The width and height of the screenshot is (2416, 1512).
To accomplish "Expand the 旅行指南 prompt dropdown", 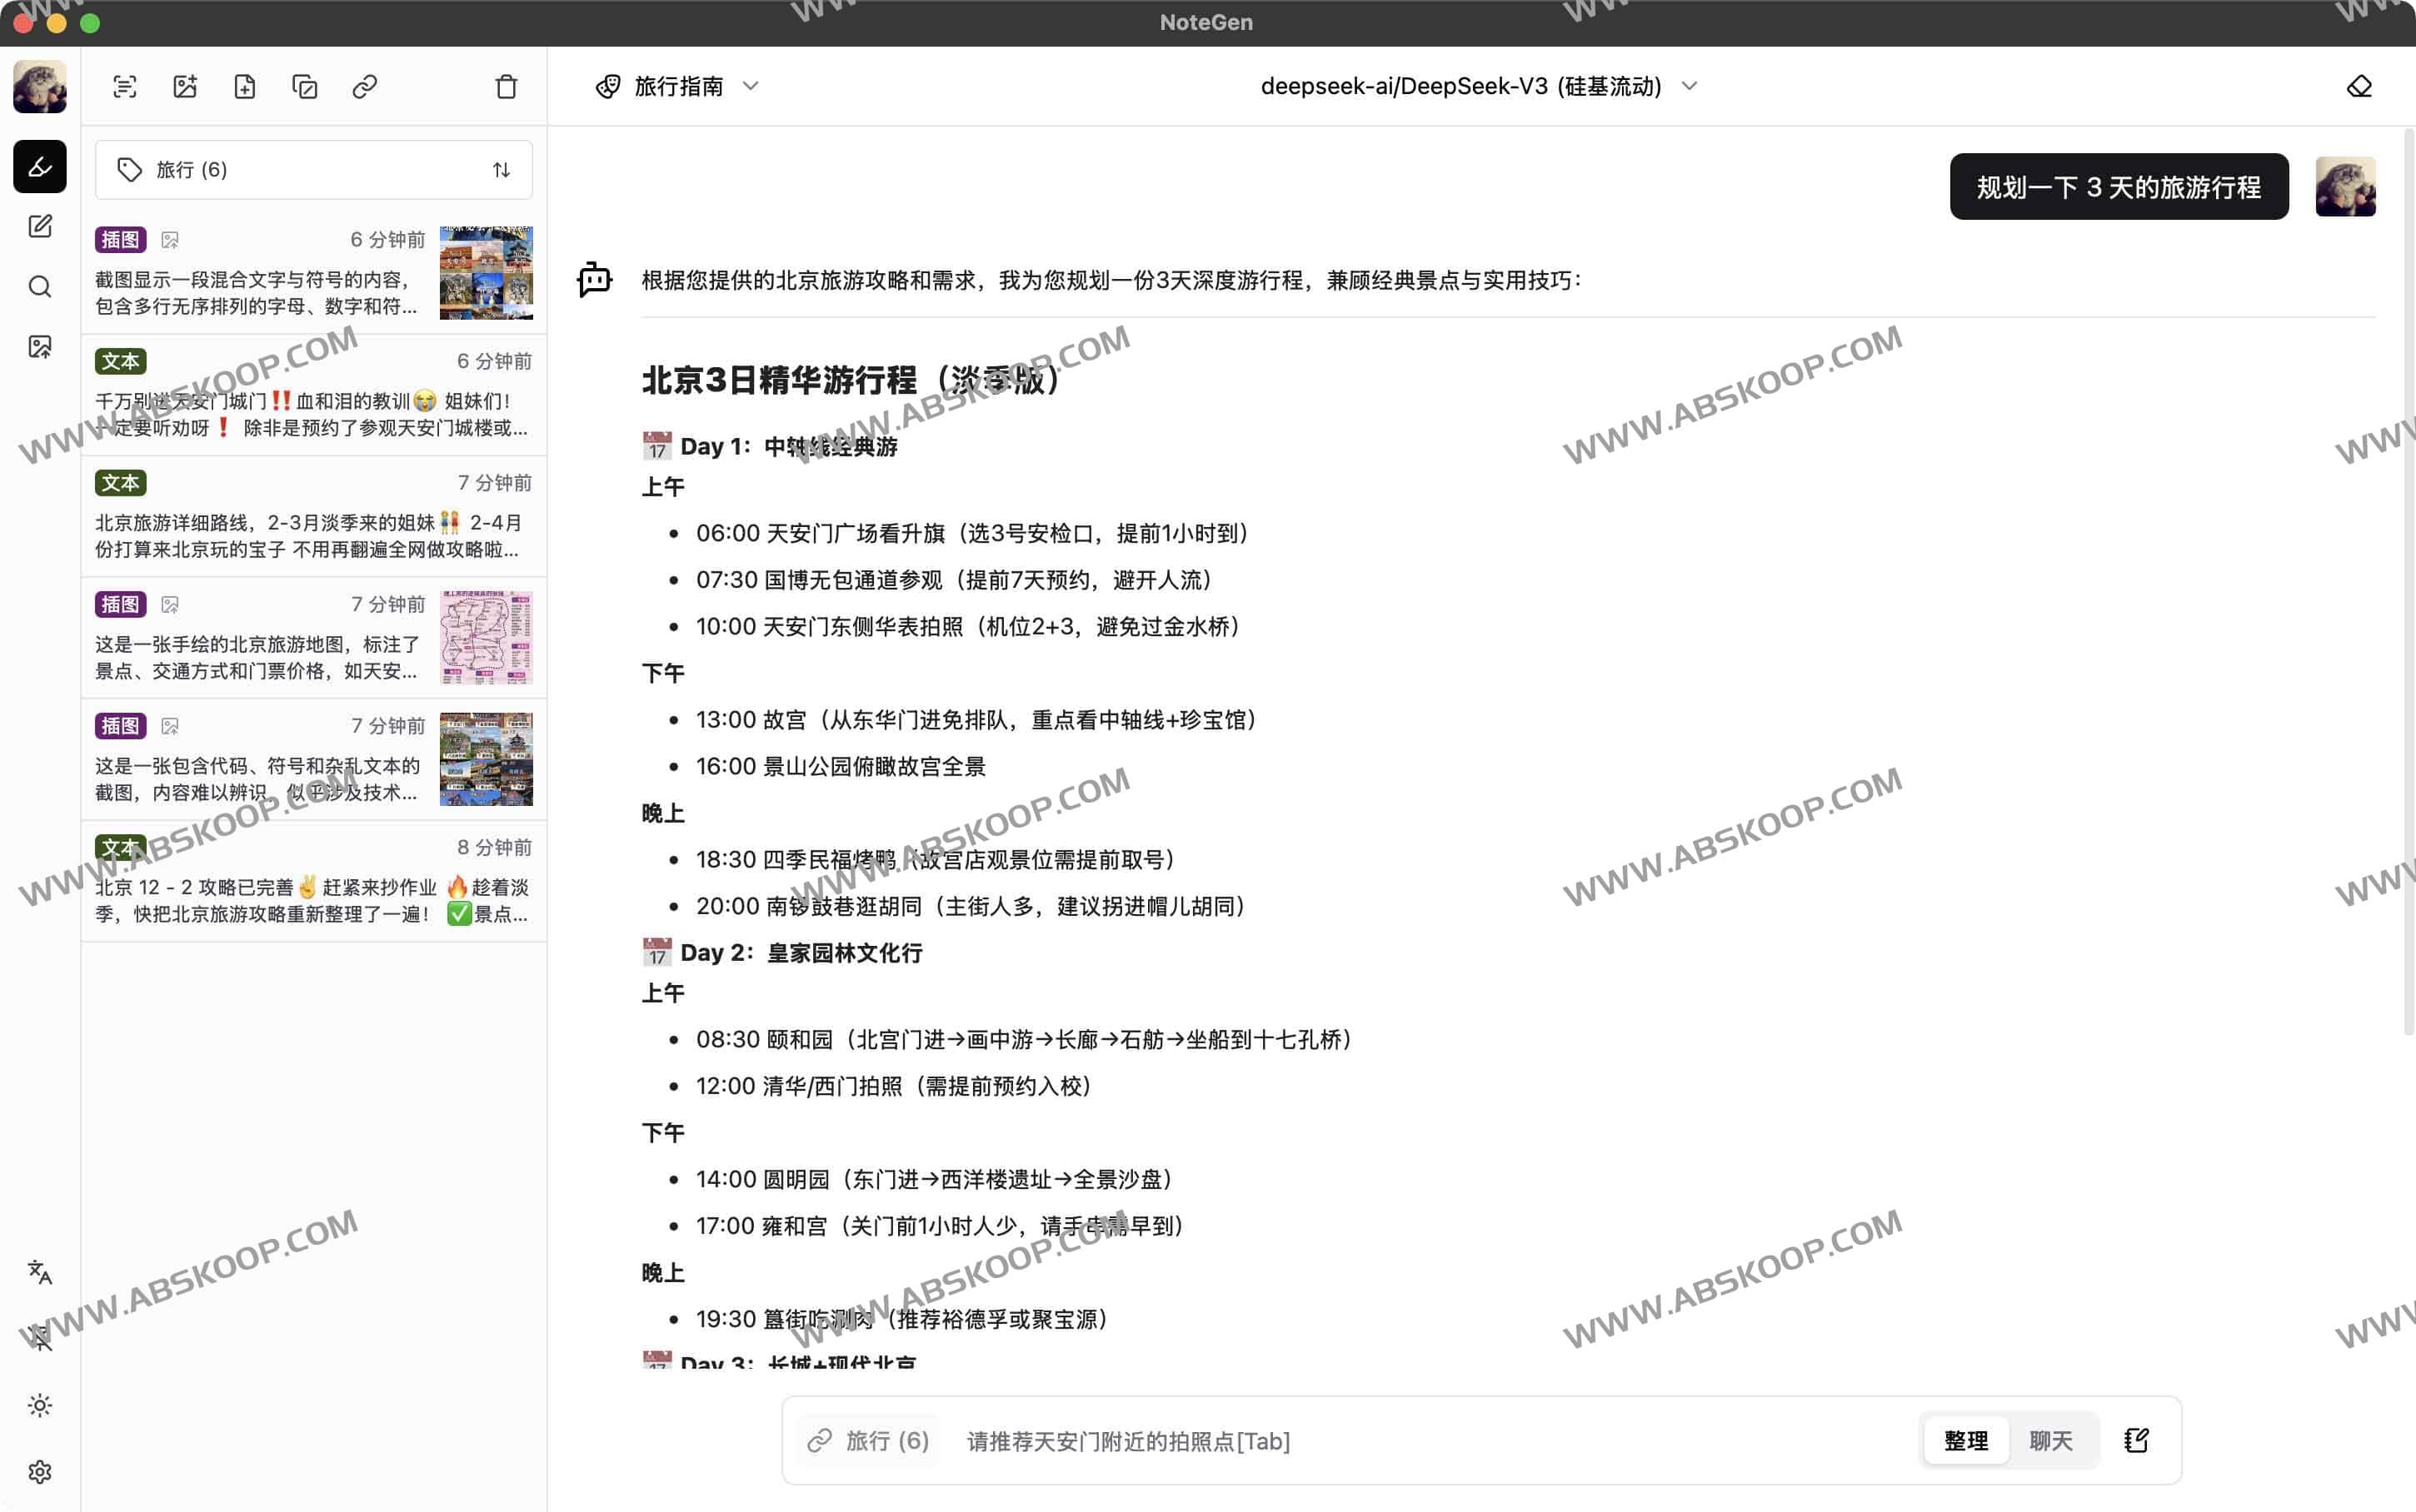I will pos(677,86).
